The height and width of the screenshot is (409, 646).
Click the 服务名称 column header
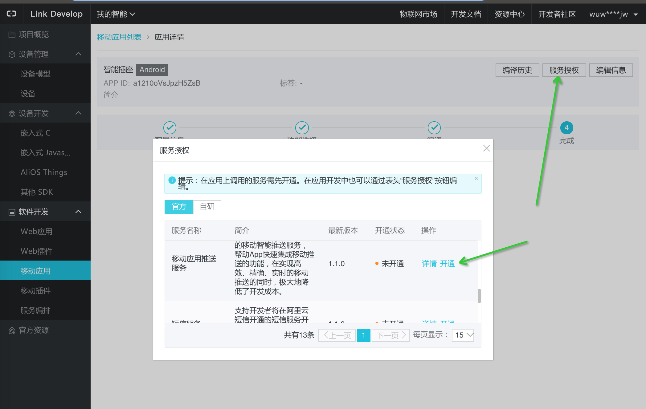(x=186, y=230)
